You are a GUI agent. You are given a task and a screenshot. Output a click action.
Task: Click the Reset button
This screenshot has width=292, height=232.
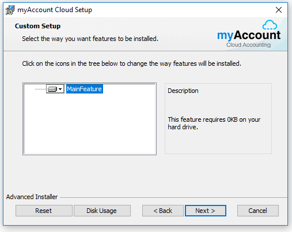coord(44,211)
